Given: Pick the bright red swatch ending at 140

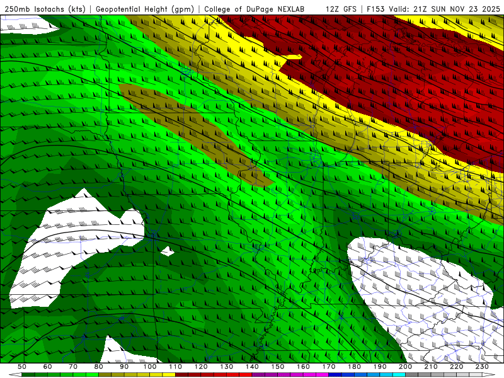Looking at the screenshot, I should [246, 374].
